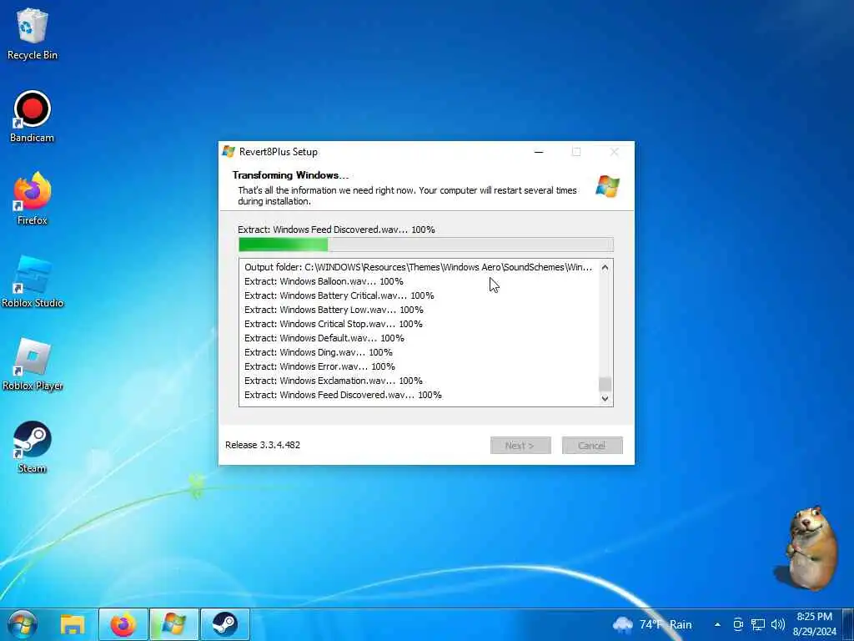Select the Windows Critical Stop.wav log line

click(333, 324)
